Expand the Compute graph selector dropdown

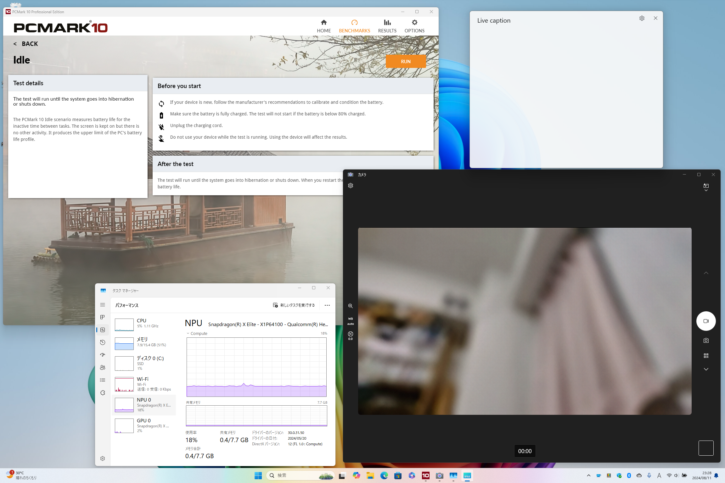coord(197,333)
